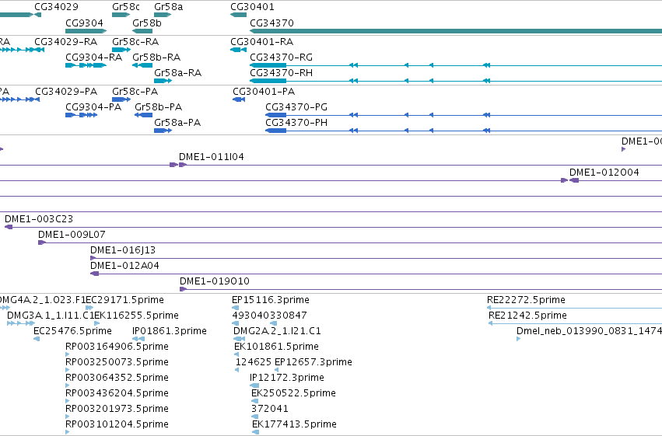Select EST EK101861.5prime
The height and width of the screenshot is (436, 662).
[x=276, y=347]
